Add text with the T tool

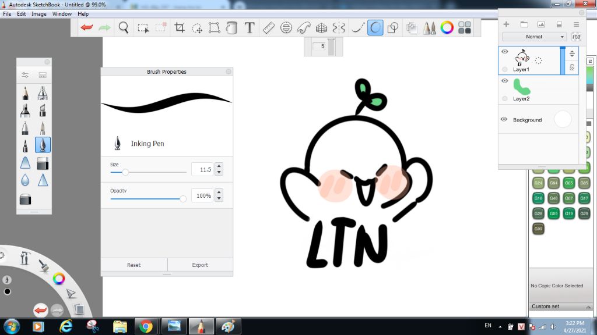250,28
